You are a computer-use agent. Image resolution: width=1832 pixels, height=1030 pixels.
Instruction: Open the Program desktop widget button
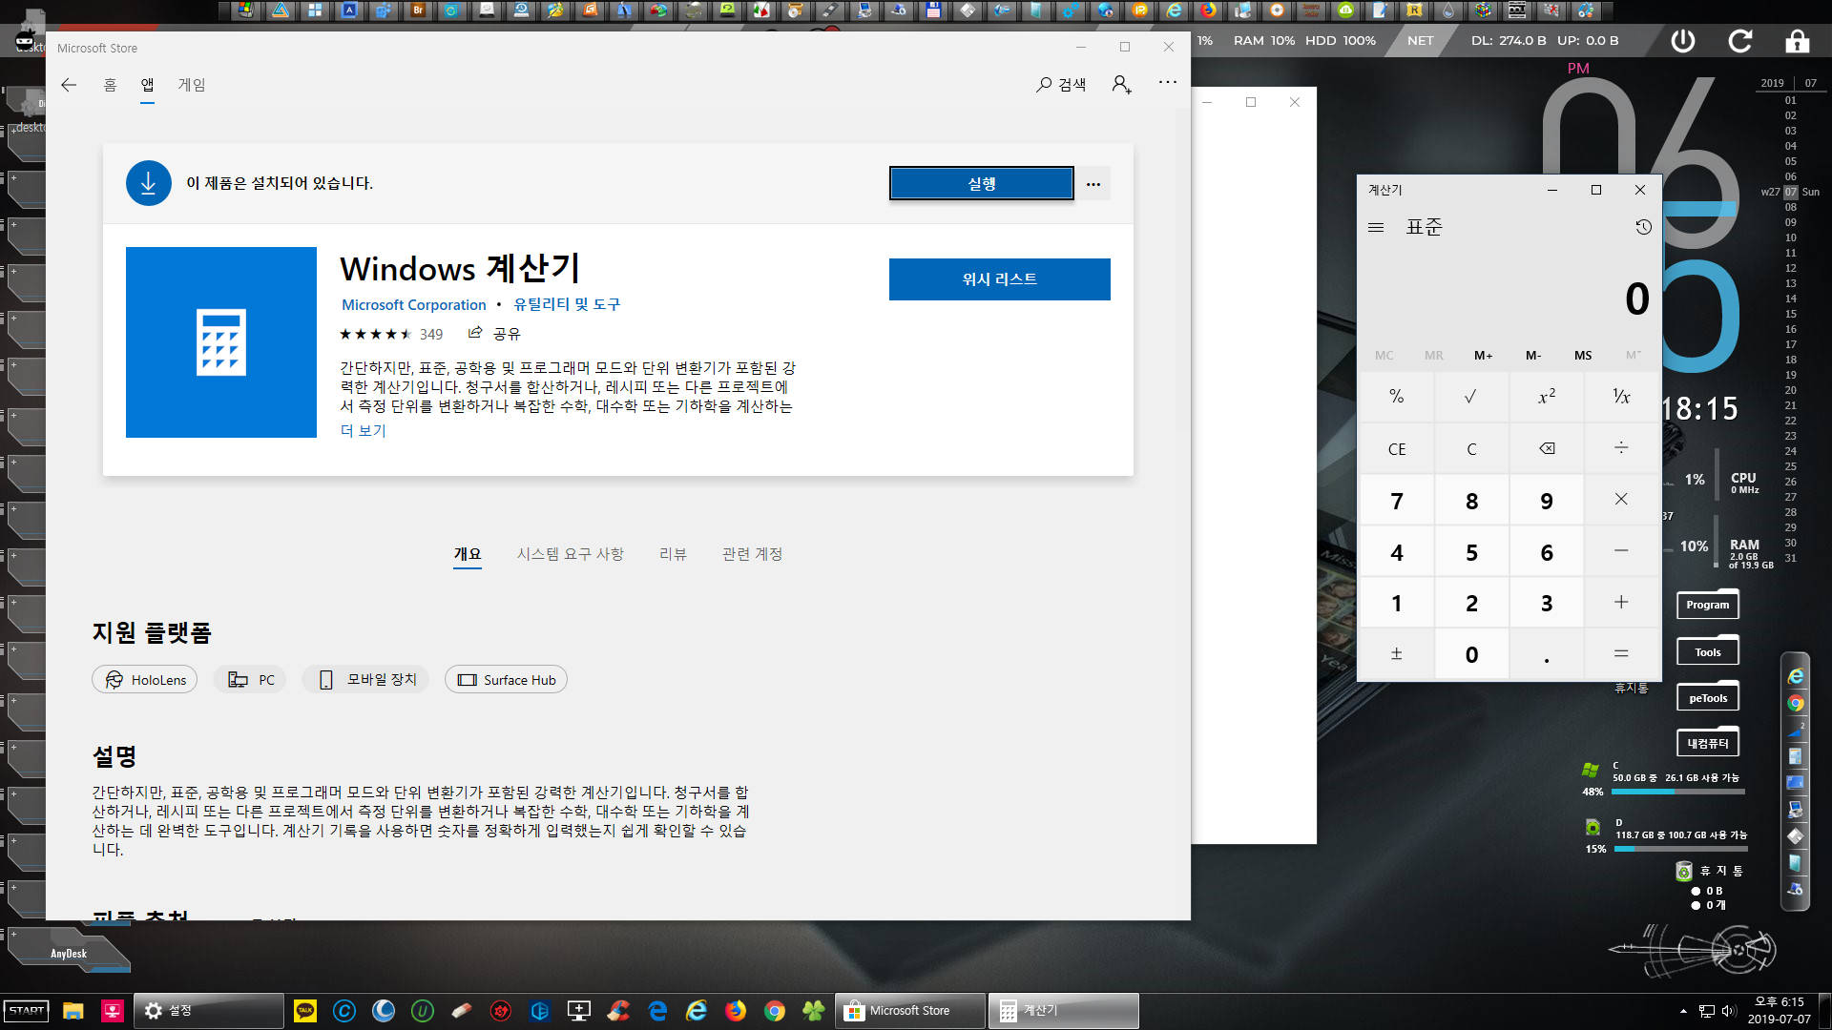coord(1707,605)
